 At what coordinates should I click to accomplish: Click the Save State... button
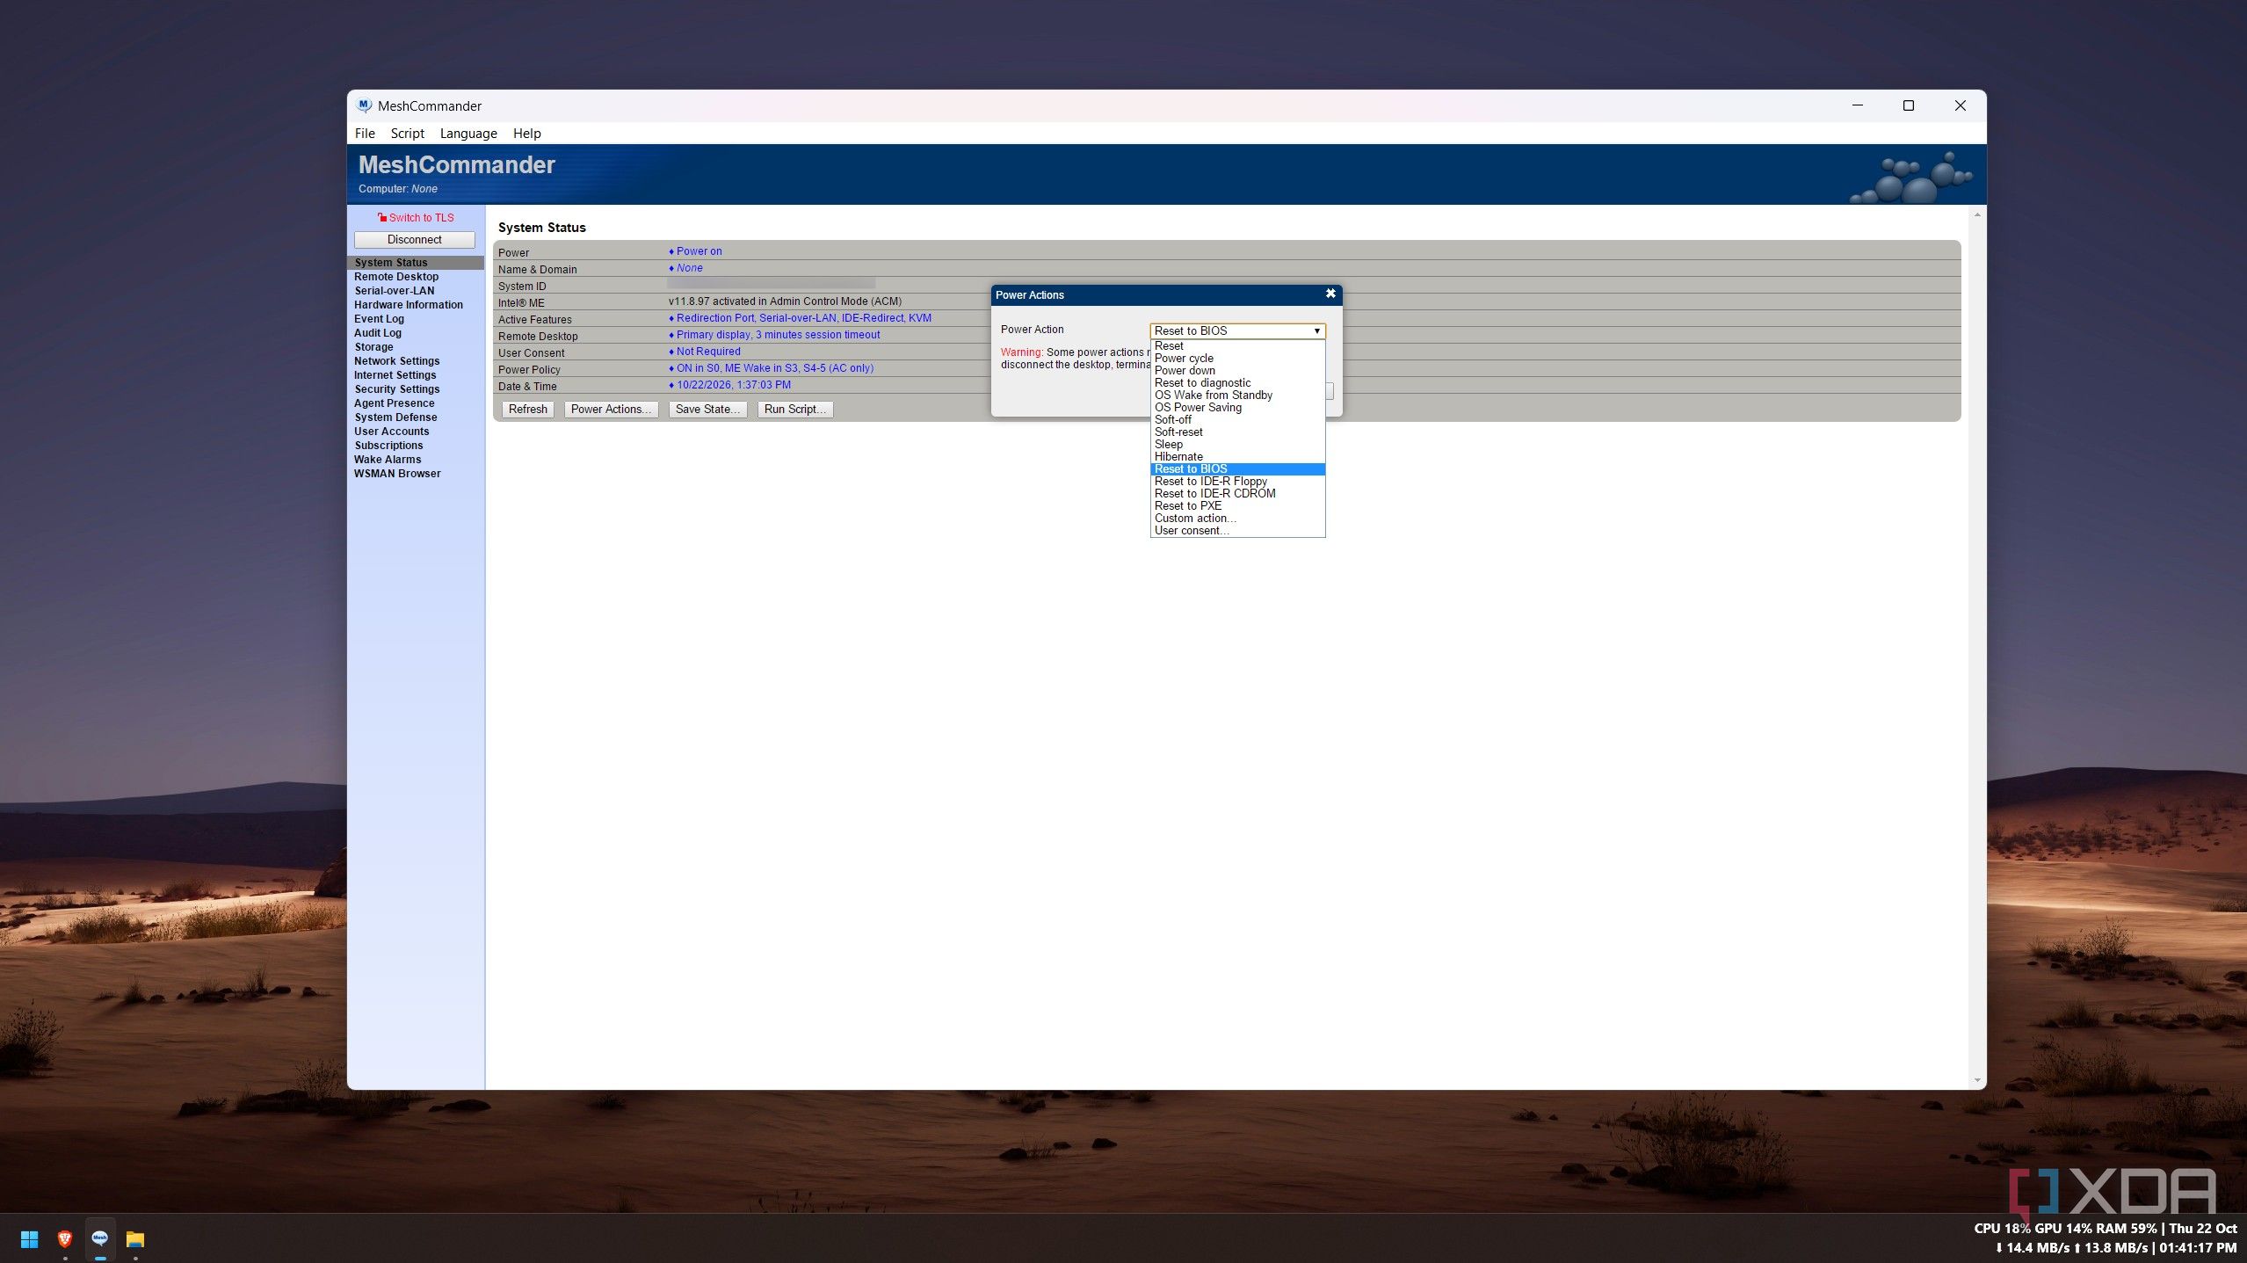tap(707, 409)
